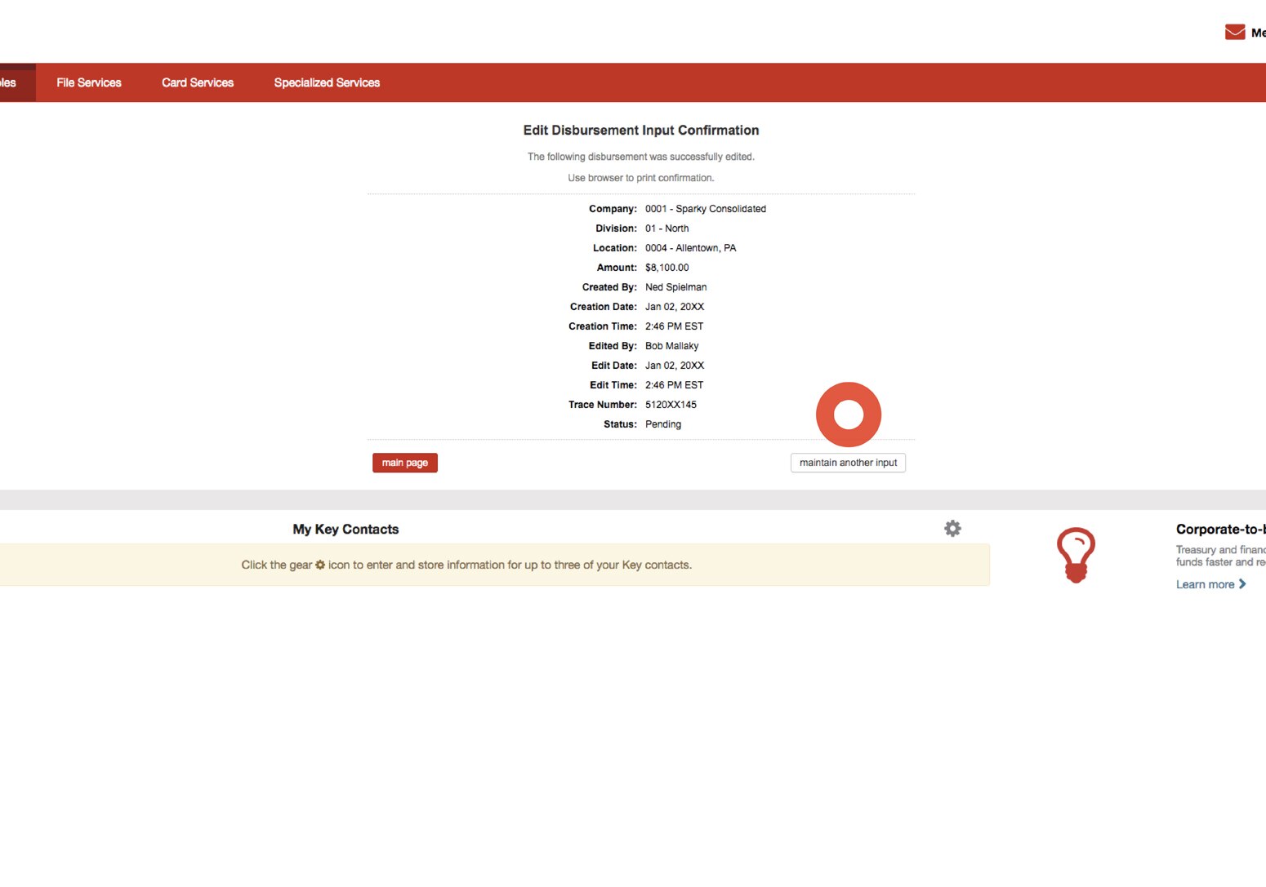Image resolution: width=1266 pixels, height=887 pixels.
Task: Open the File Services tab
Action: tap(88, 82)
